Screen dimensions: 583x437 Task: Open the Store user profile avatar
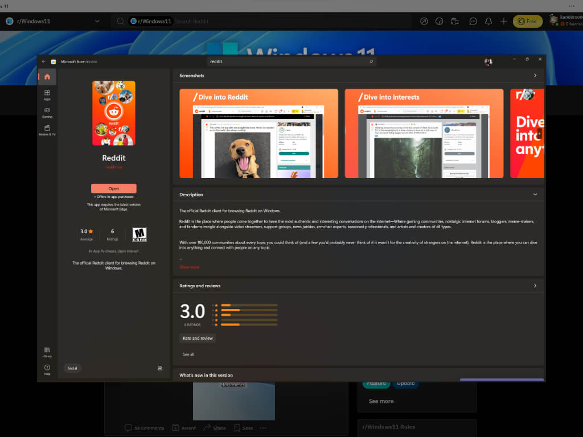(x=488, y=61)
